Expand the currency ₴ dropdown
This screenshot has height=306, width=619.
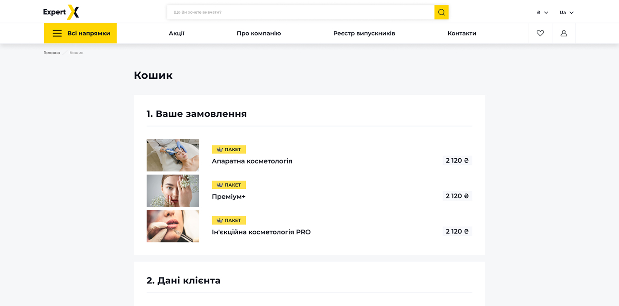(x=542, y=12)
